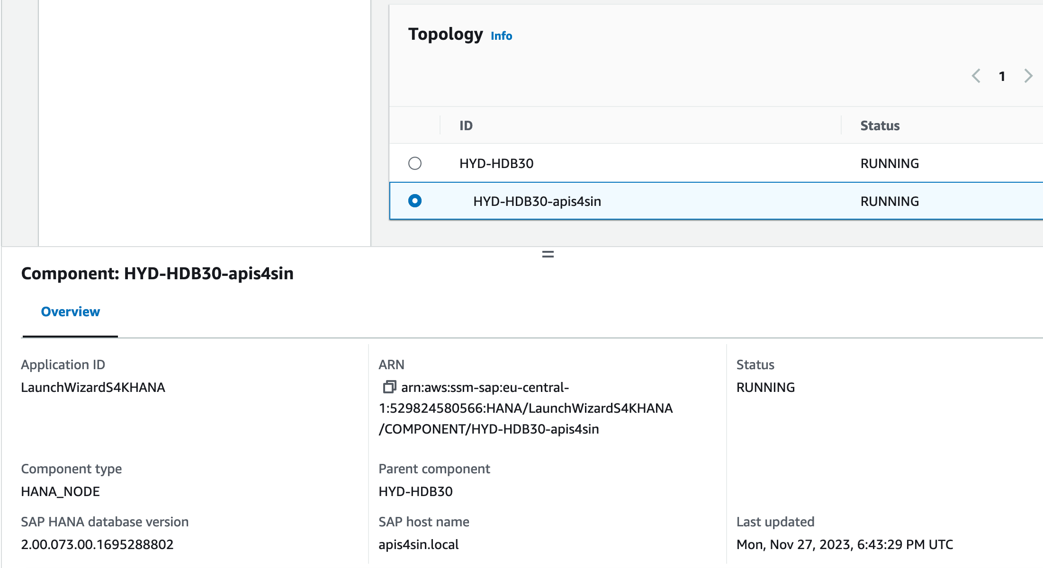Open the Overview tab

coord(70,312)
